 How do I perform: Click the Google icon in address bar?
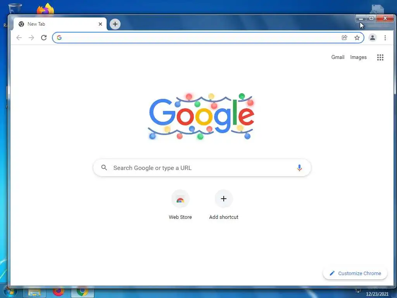(x=59, y=38)
